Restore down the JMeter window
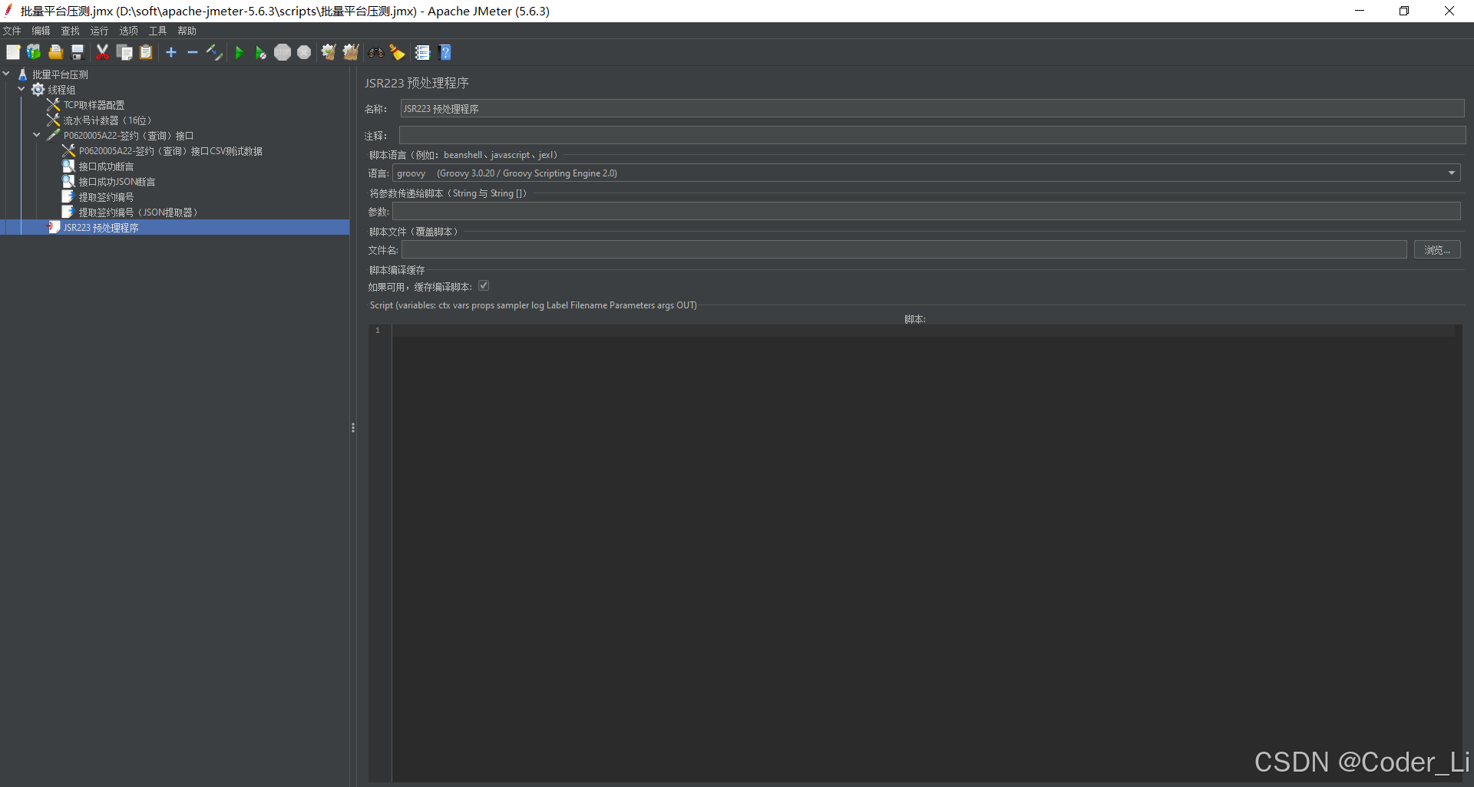Image resolution: width=1474 pixels, height=787 pixels. 1404,11
